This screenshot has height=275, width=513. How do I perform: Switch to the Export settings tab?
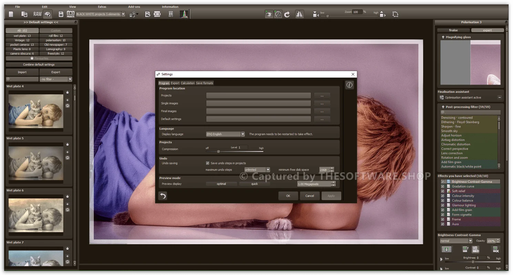coord(175,83)
